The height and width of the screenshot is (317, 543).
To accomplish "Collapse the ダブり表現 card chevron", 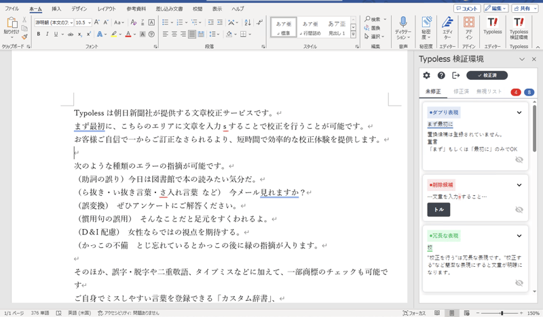I will [519, 113].
